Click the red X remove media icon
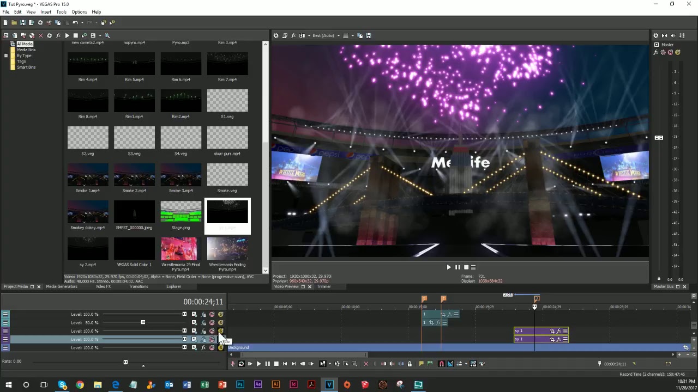Viewport: 698px width, 392px height. pos(40,35)
